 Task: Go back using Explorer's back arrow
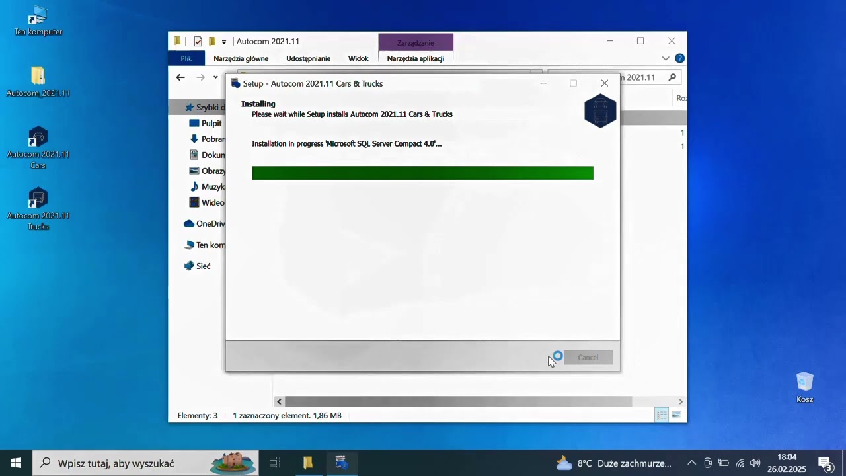point(180,77)
